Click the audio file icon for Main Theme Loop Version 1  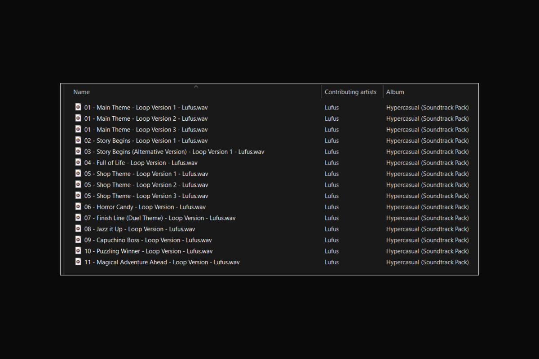[78, 107]
